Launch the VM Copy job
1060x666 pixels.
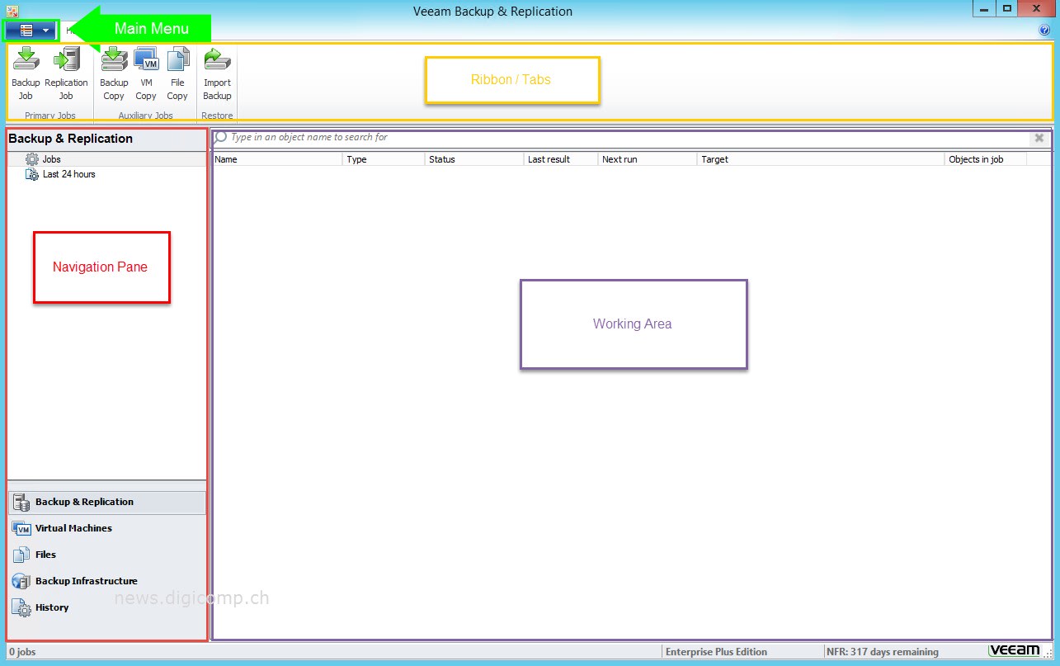click(x=146, y=74)
